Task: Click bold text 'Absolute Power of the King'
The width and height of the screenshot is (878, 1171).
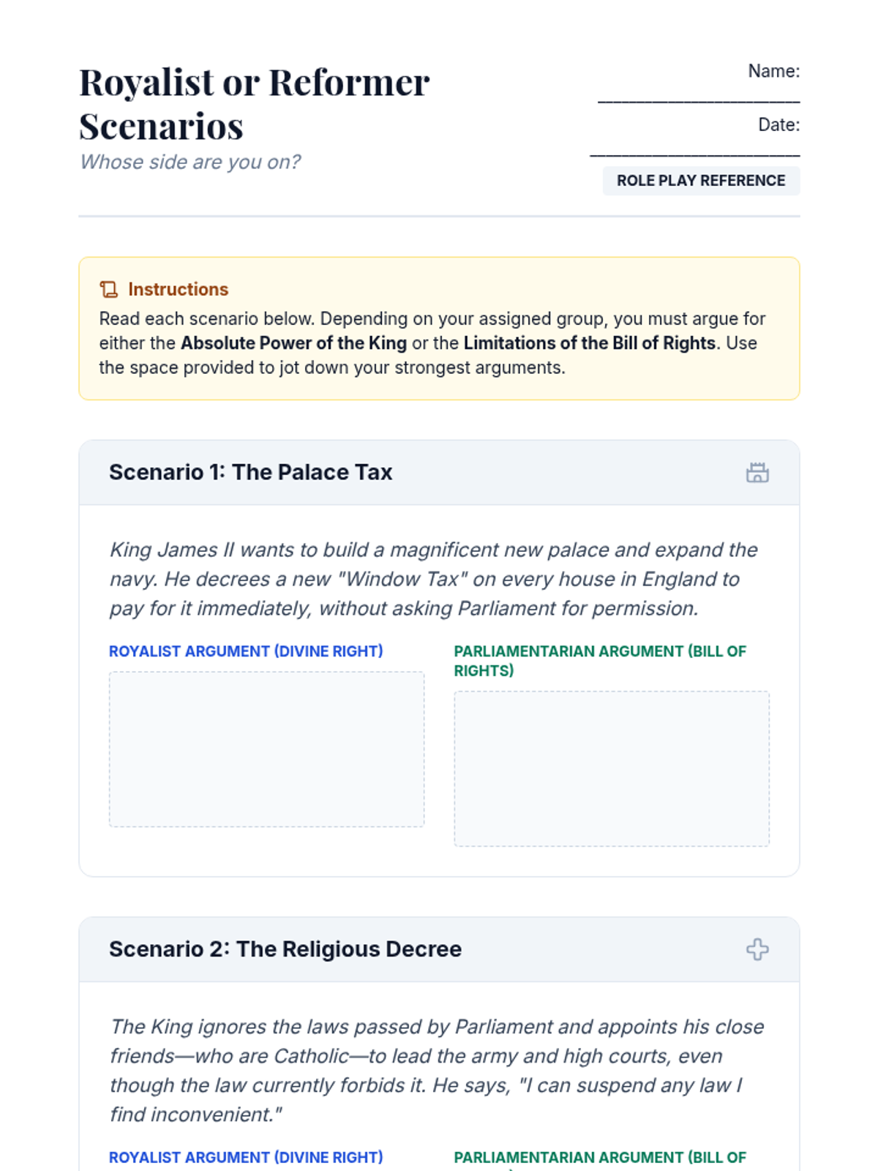Action: 293,343
